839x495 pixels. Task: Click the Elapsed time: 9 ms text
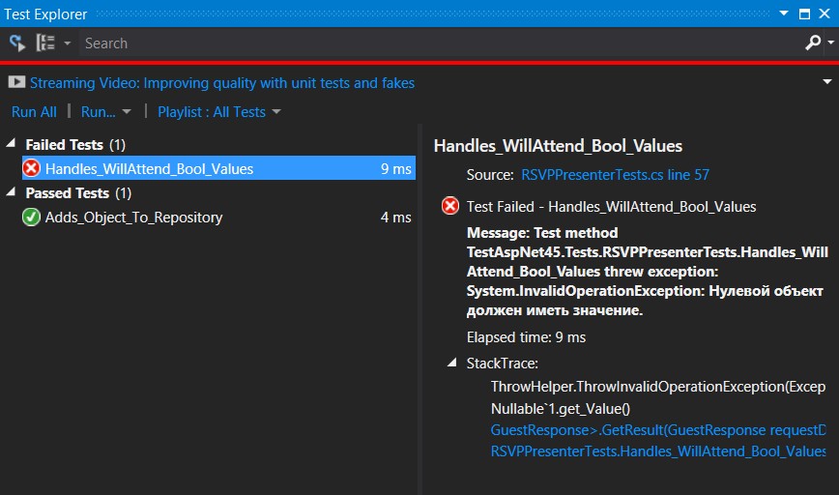[x=526, y=337]
